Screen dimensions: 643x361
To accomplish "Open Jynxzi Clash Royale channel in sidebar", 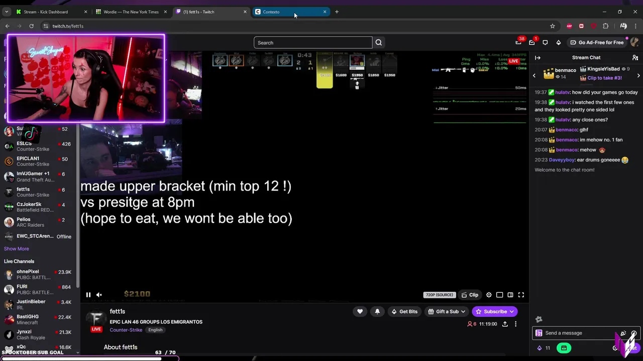I will [x=39, y=335].
